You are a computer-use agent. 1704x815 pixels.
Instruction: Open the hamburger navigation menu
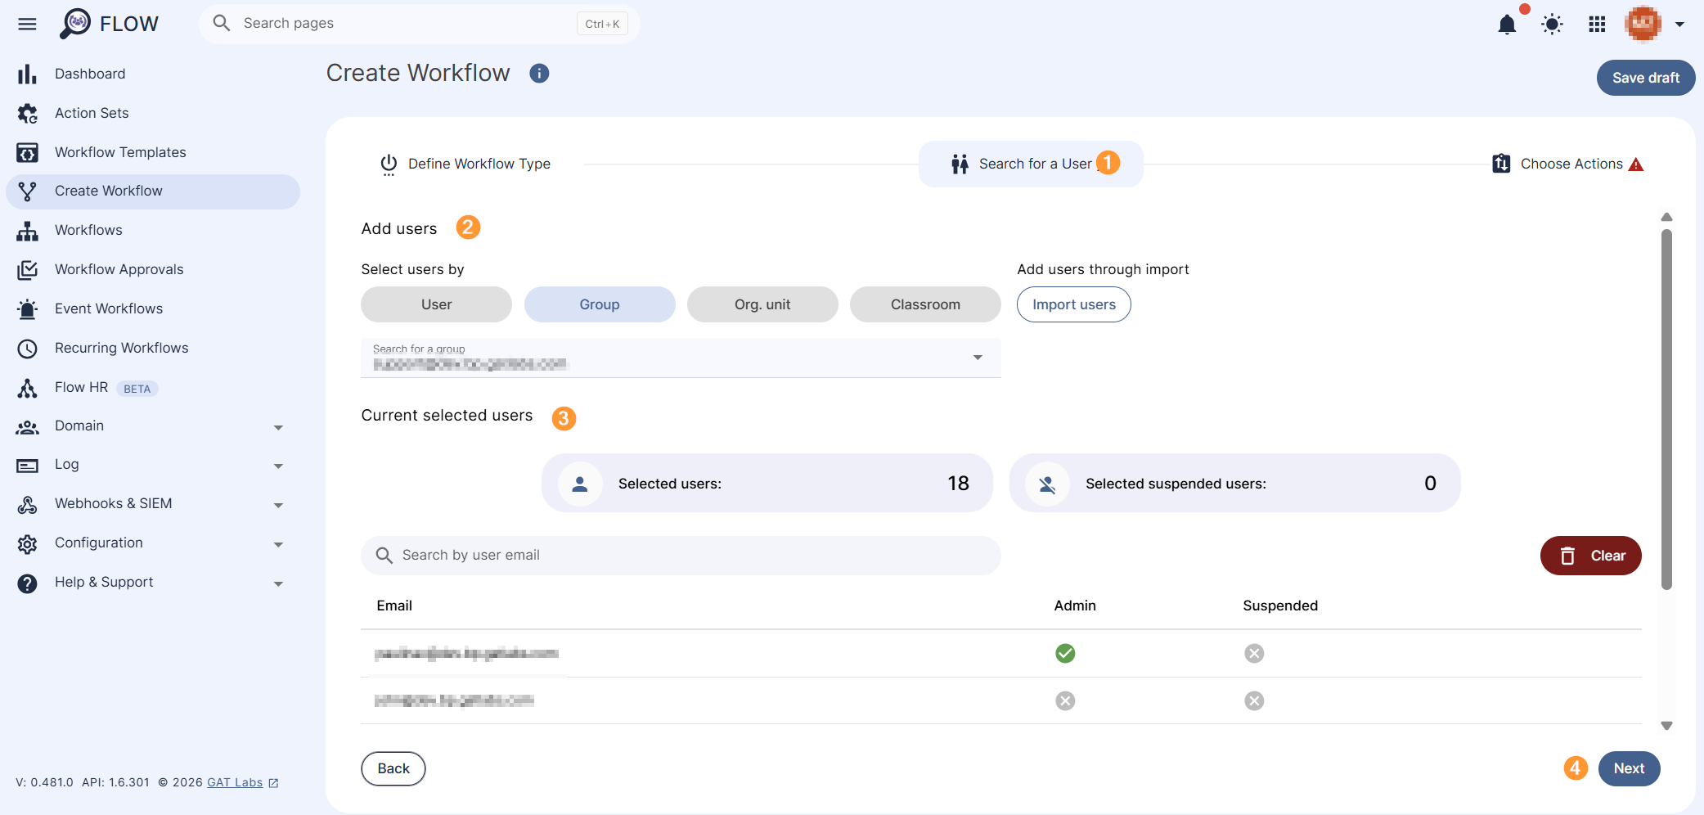pyautogui.click(x=27, y=24)
